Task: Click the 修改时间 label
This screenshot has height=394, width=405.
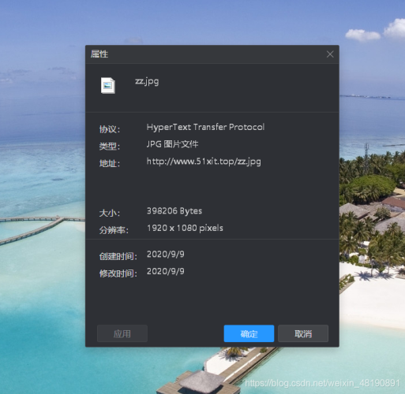Action: [x=118, y=273]
